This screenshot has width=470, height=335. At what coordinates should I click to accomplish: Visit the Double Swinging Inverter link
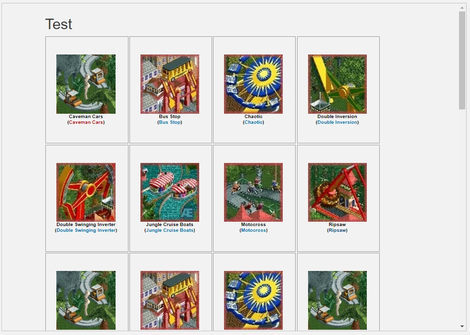point(86,230)
